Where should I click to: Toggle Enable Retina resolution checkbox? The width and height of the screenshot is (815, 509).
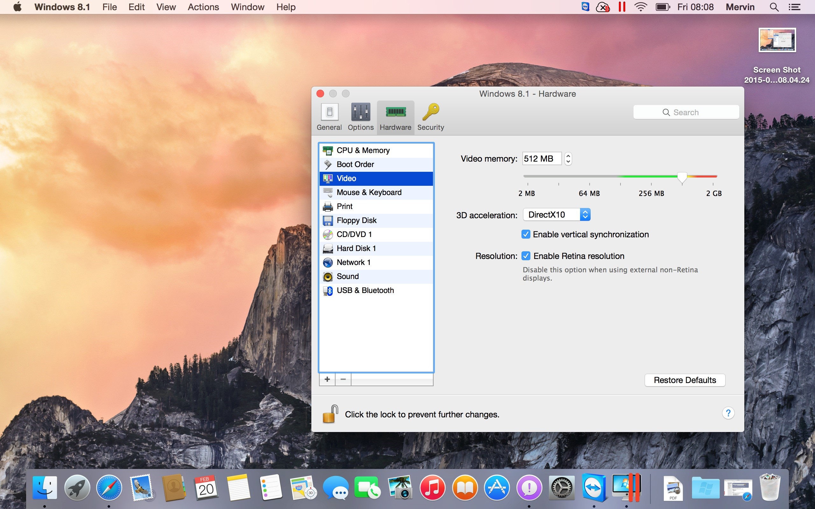[526, 256]
